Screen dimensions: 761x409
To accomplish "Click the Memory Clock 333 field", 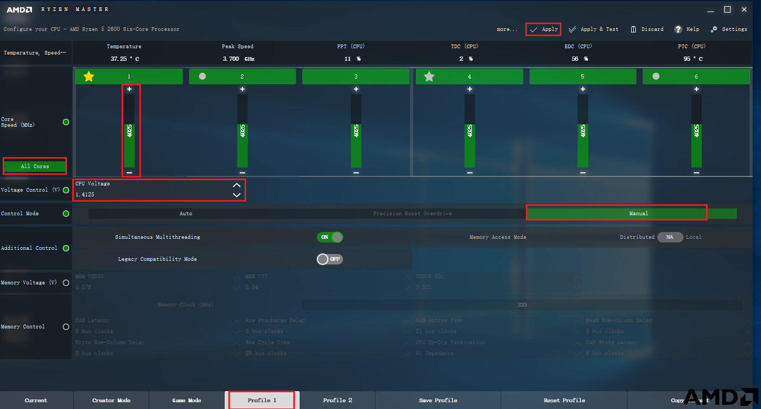I will point(522,305).
